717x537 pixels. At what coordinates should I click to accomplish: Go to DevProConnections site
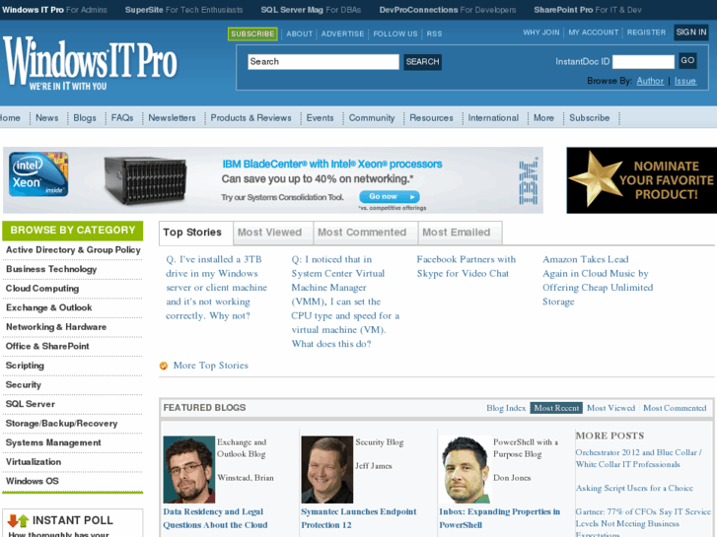[448, 10]
